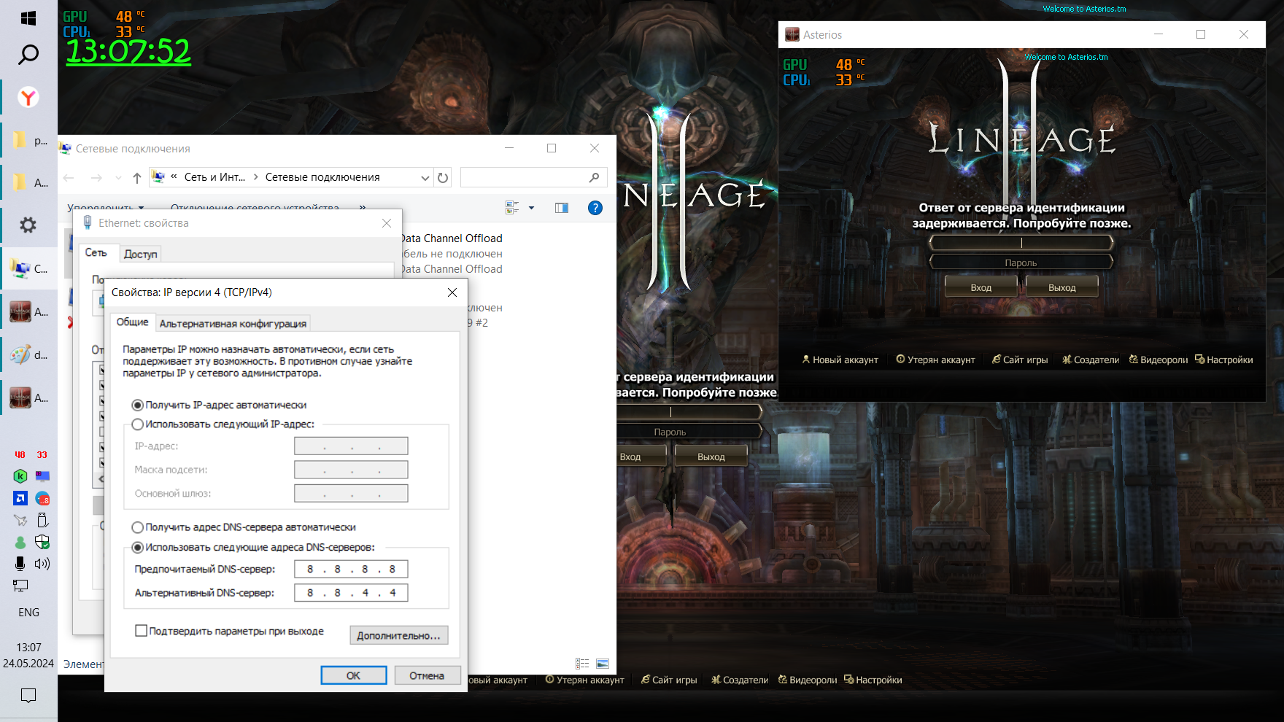Enable validate settings upon exit checkbox
Viewport: 1284px width, 722px height.
tap(142, 631)
